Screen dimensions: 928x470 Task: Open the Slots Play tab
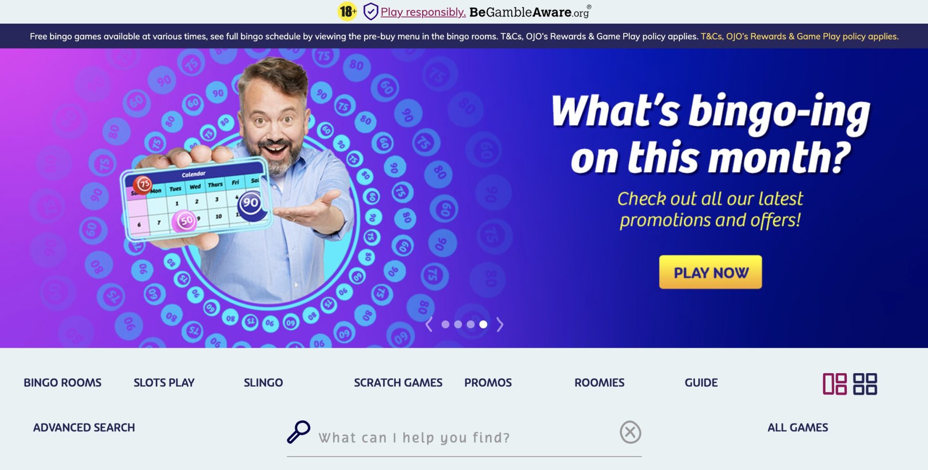click(164, 383)
